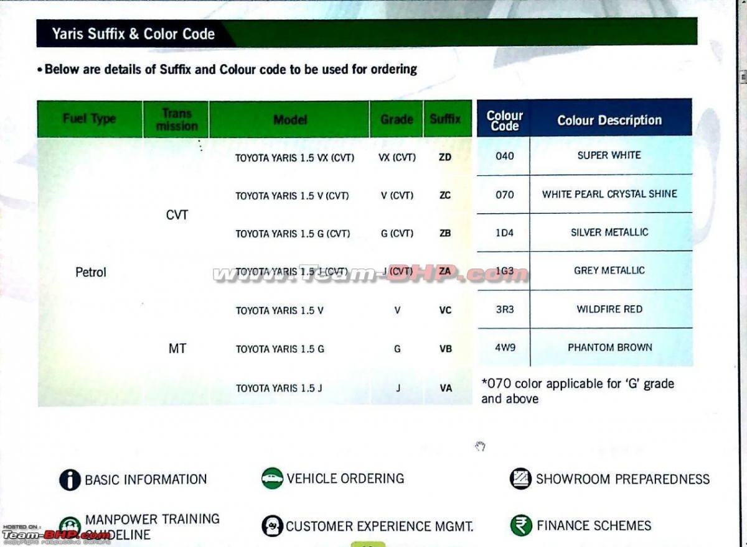Click the Colour Description column header
747x547 pixels.
tap(609, 121)
